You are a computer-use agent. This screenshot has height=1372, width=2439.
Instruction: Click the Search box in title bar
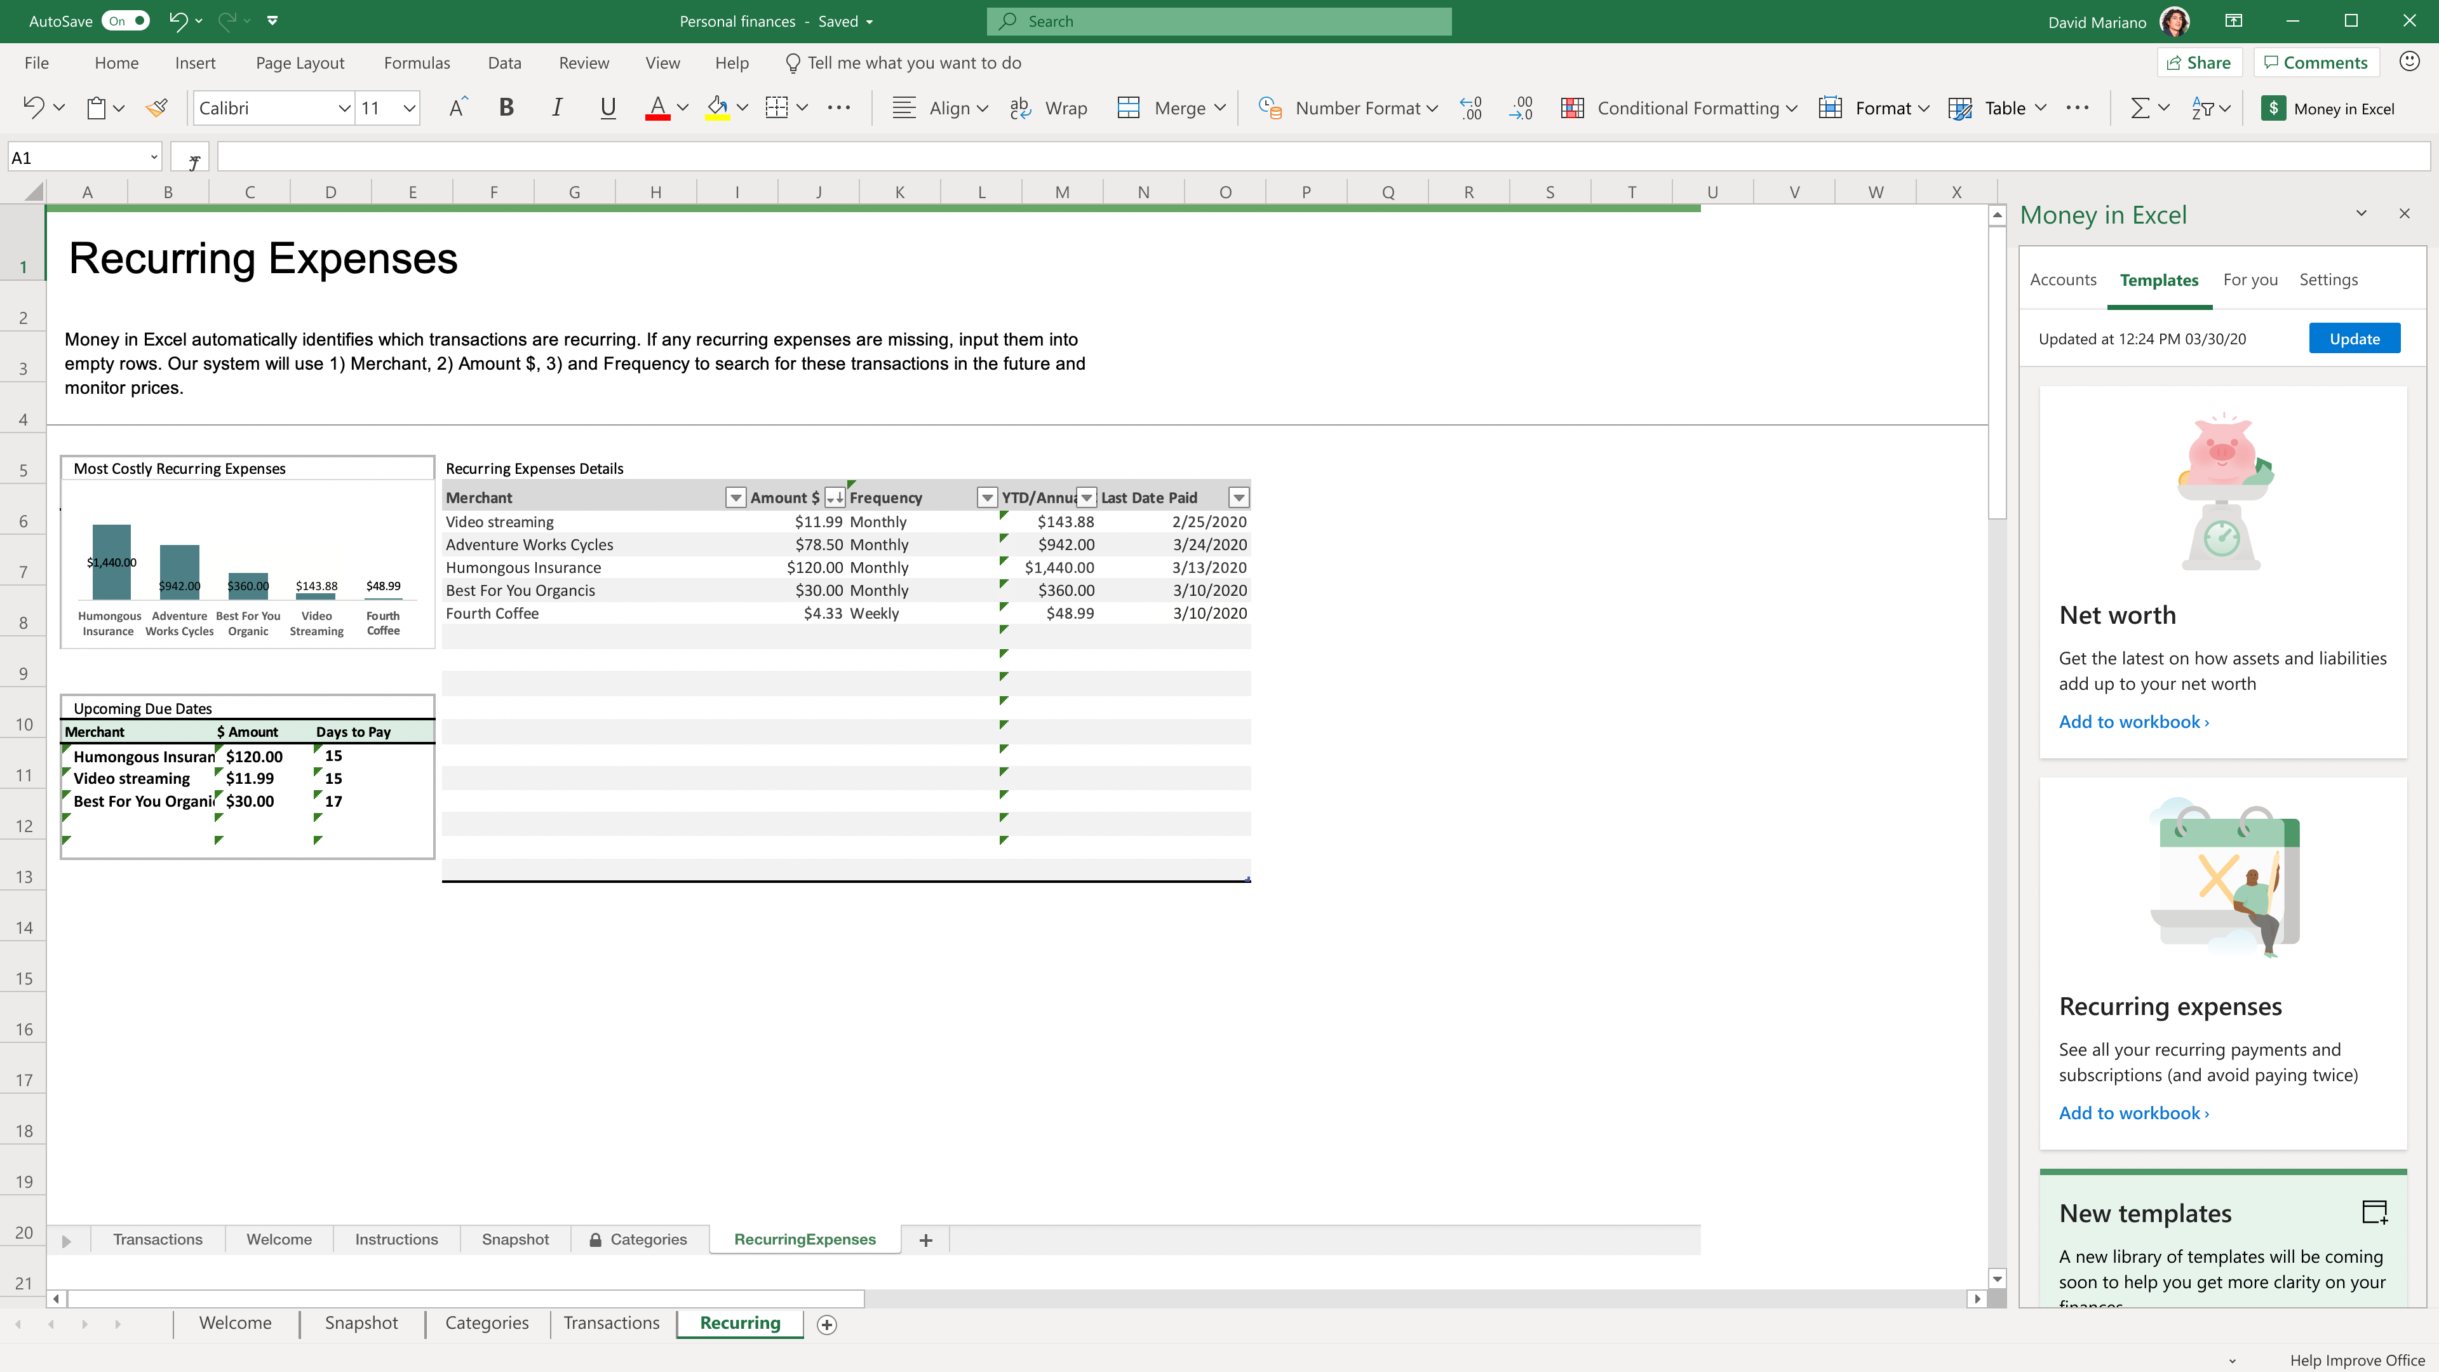point(1219,21)
